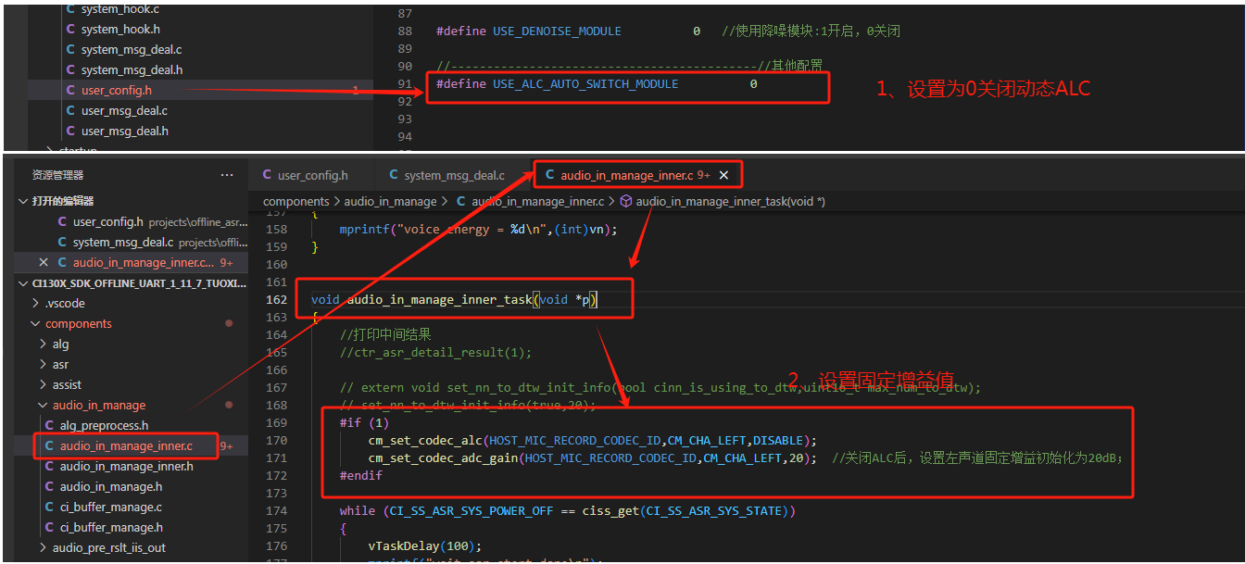Expand the asr folder
The image size is (1245, 564).
point(60,365)
